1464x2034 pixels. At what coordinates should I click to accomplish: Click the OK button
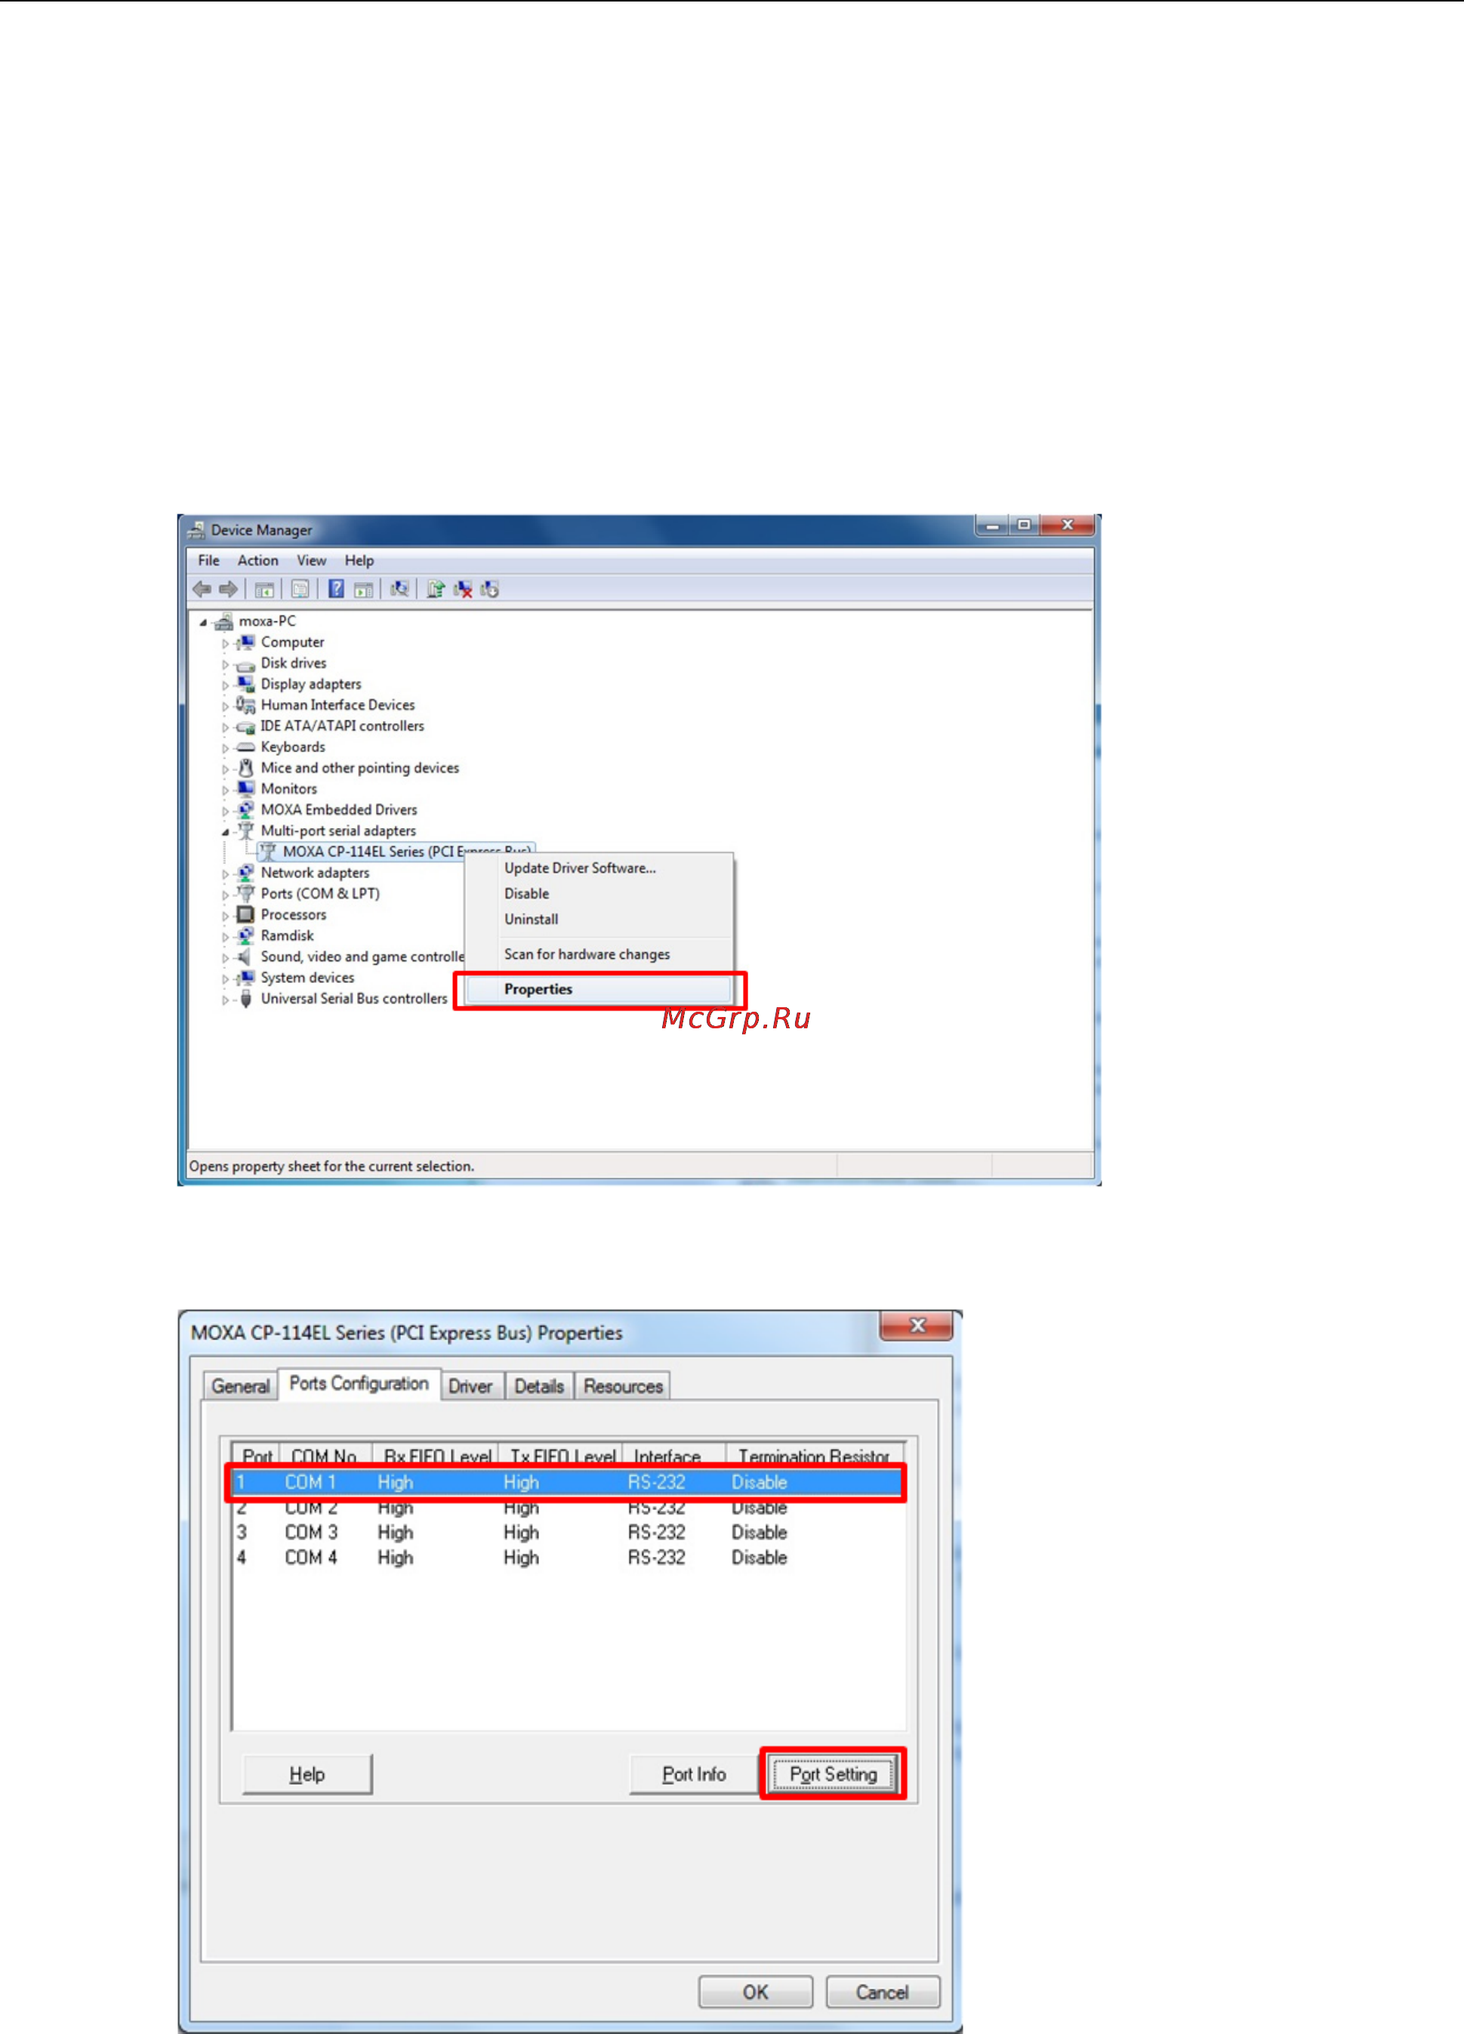[755, 1991]
